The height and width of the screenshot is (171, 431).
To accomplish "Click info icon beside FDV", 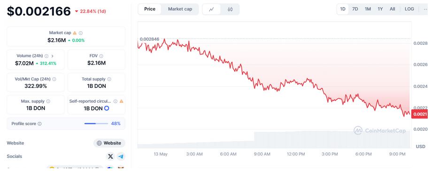I will pyautogui.click(x=101, y=56).
